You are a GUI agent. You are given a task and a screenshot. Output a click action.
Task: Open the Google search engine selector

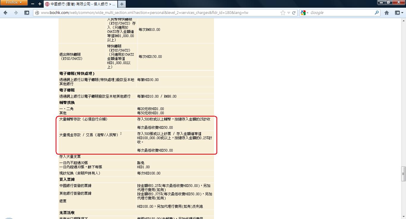(x=305, y=13)
